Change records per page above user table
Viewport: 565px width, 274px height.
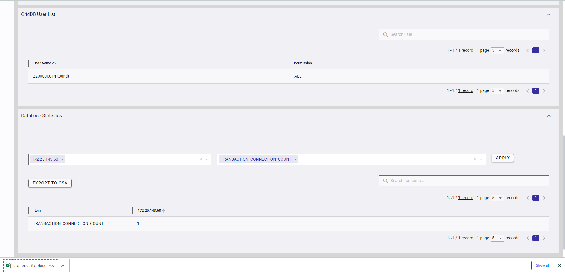pyautogui.click(x=497, y=51)
